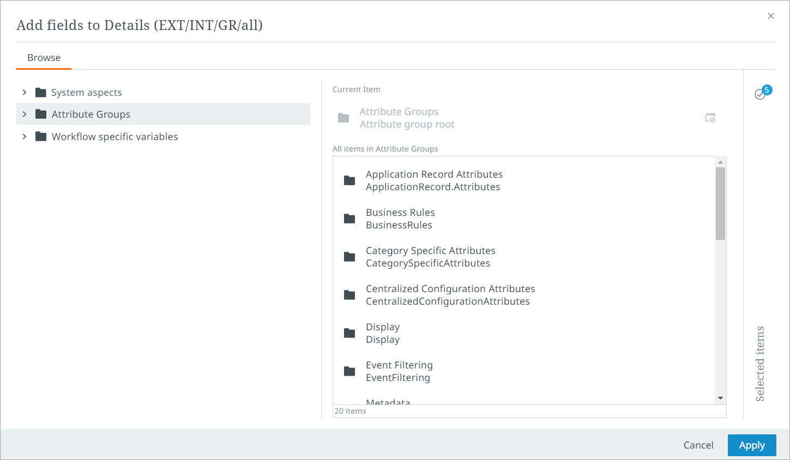Click the list scrollbar down arrow
The width and height of the screenshot is (790, 460).
tap(720, 398)
